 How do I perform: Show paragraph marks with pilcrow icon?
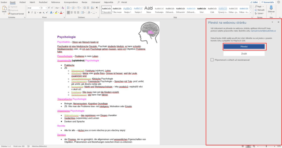pos(97,8)
